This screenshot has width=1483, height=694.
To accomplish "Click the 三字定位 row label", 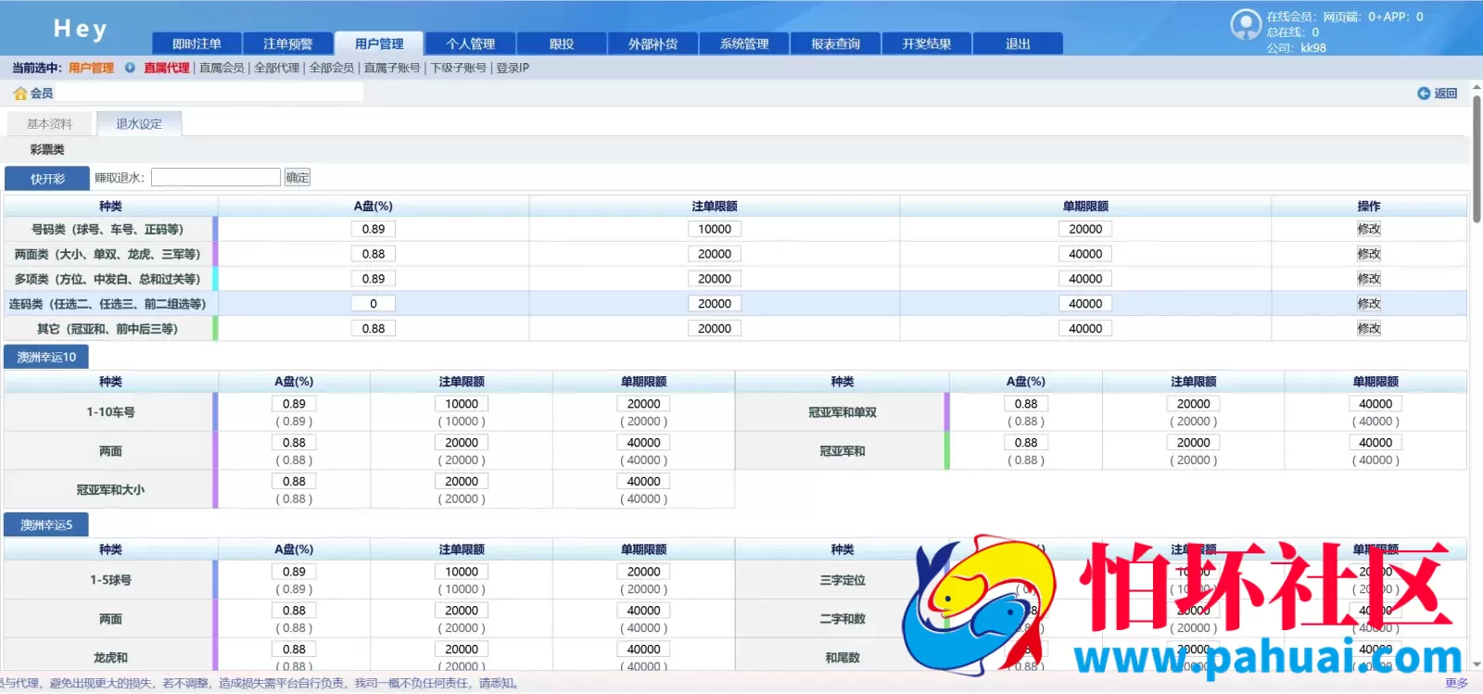I will pyautogui.click(x=843, y=580).
